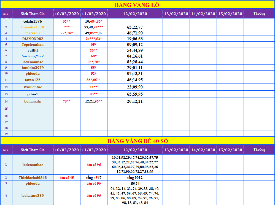The image size is (275, 205).
Task: Select nick 'SucSongMoi2' cell
Action: pos(33,56)
